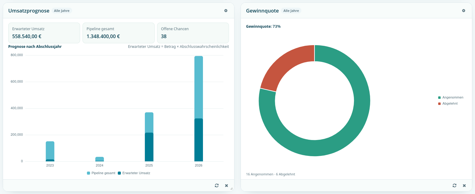Click the '2025' axis label
475x194 pixels.
coord(149,165)
